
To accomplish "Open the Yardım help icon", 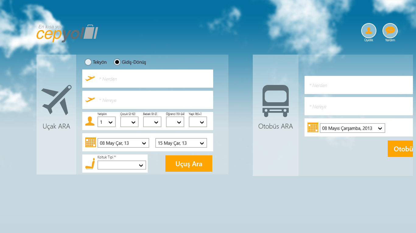I will (390, 31).
